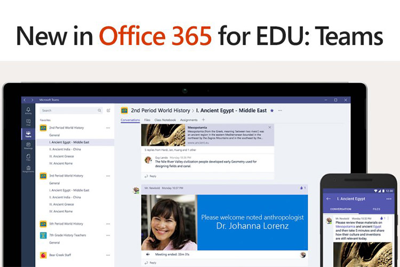This screenshot has width=400, height=267.
Task: Switch to the Files tab
Action: click(x=147, y=120)
